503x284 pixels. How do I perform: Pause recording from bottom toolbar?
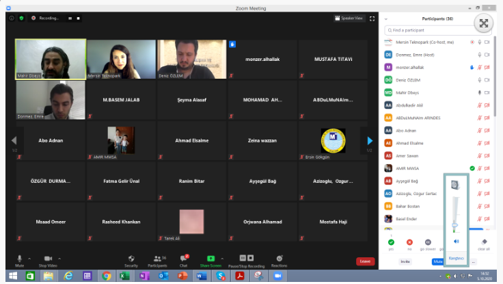243,258
